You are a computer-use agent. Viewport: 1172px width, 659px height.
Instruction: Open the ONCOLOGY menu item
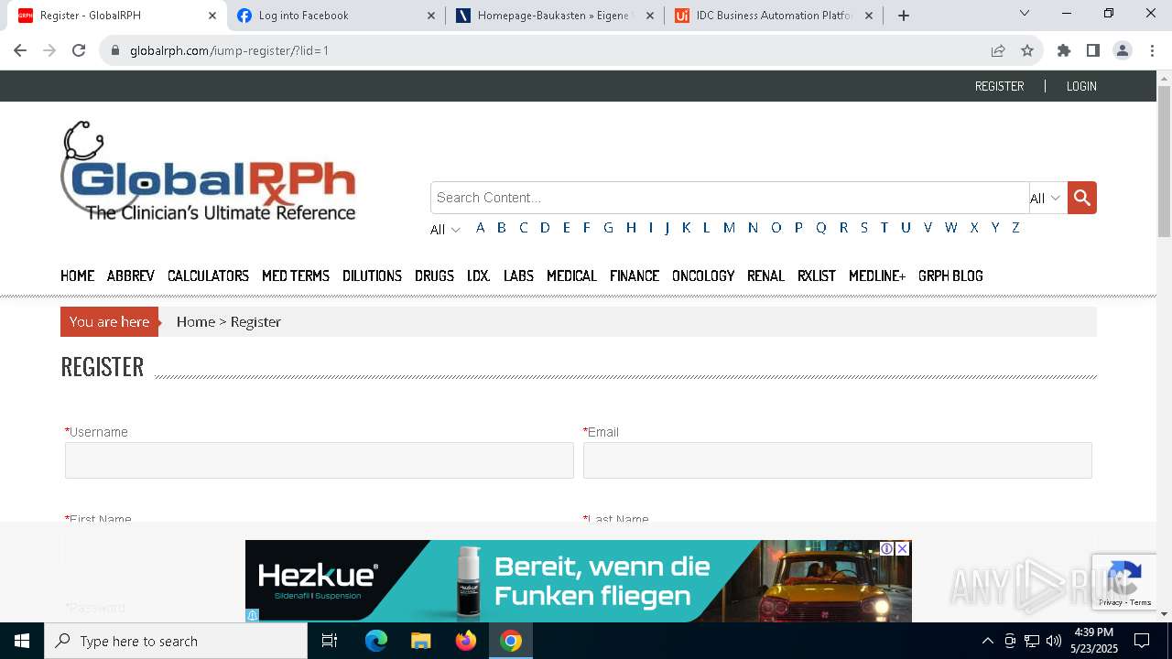point(703,275)
